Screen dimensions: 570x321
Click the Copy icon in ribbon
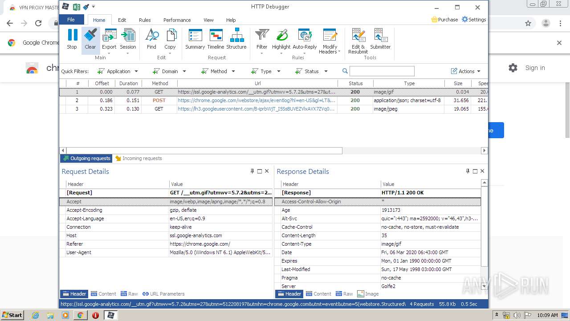170,41
